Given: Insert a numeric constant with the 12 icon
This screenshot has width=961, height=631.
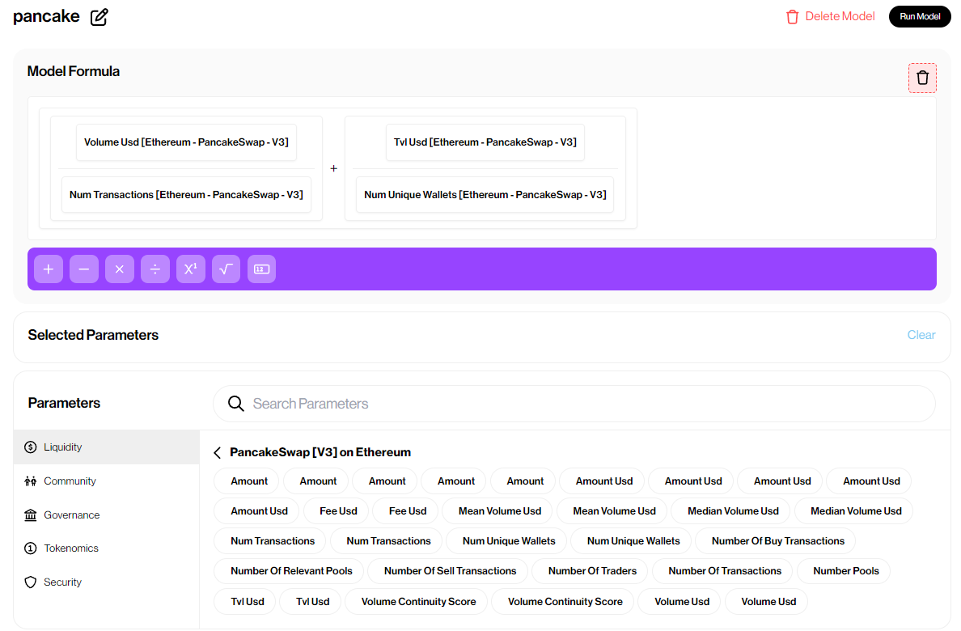Looking at the screenshot, I should (262, 269).
